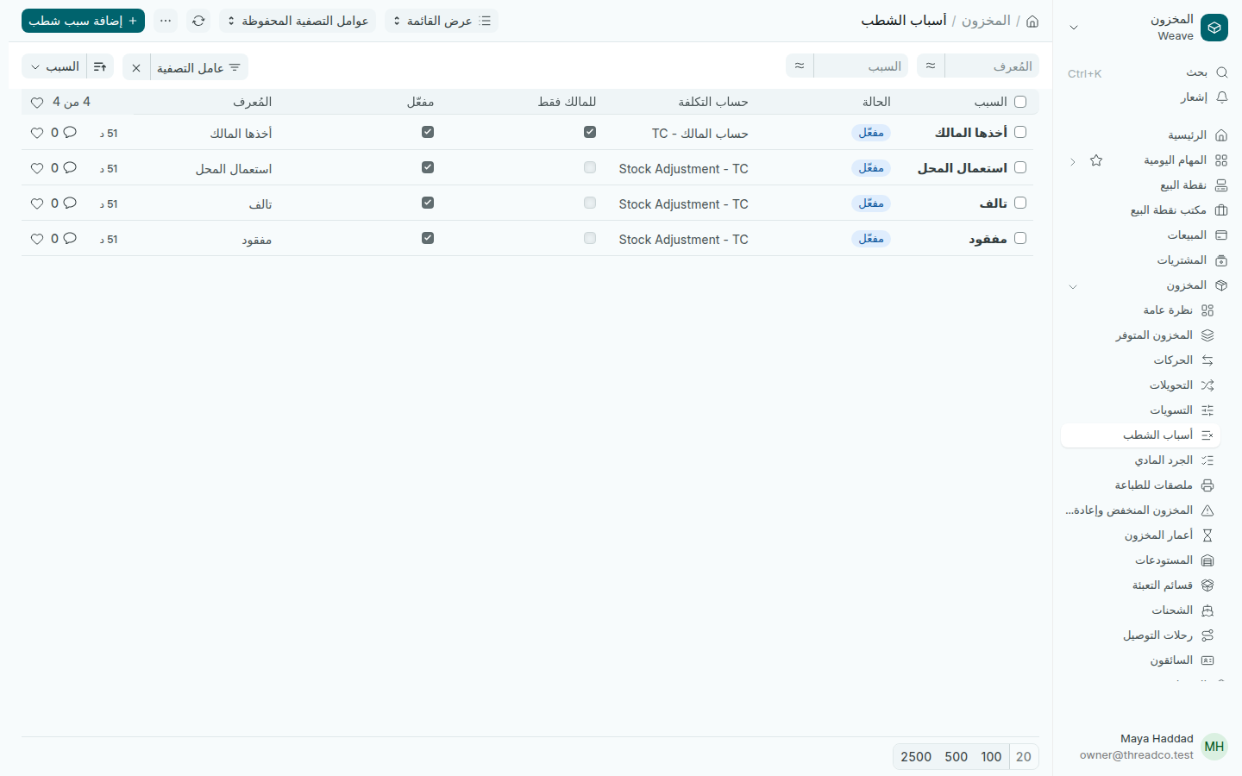Set page size to 500
The height and width of the screenshot is (776, 1242).
click(956, 756)
